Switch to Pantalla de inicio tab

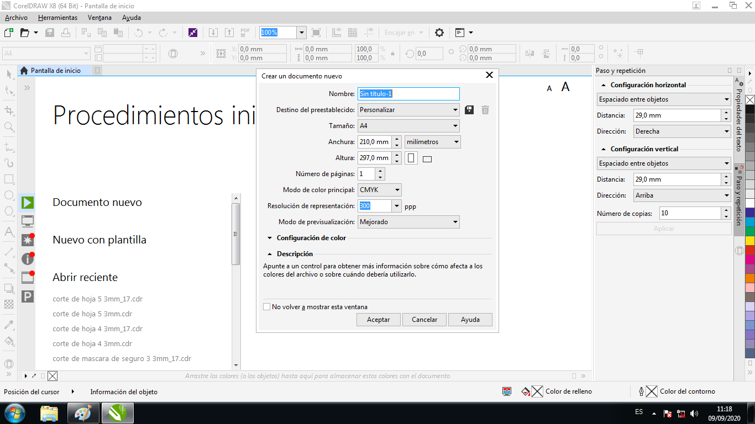pos(55,71)
